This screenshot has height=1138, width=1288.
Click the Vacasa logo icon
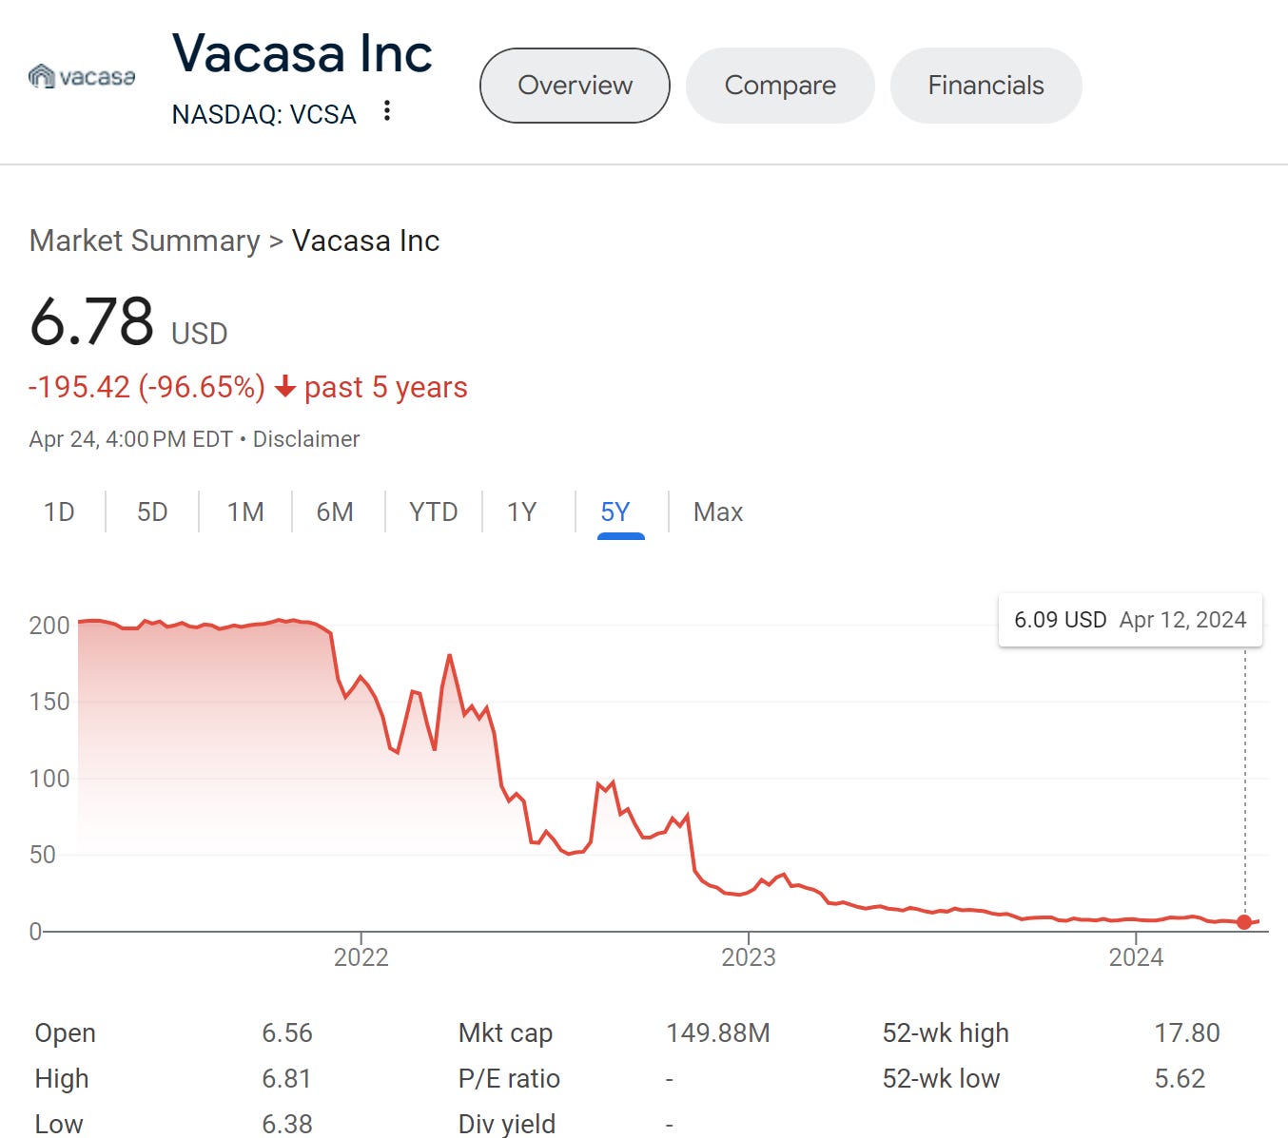point(82,76)
